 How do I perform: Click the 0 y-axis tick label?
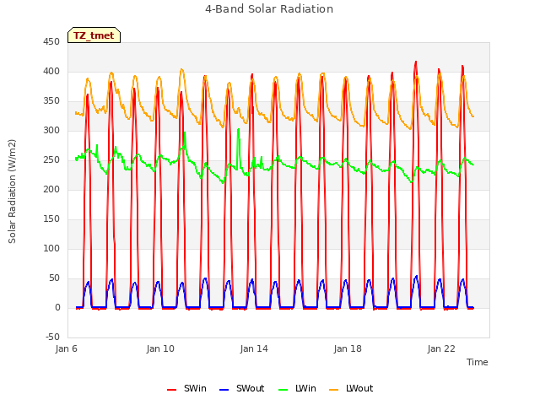[57, 308]
